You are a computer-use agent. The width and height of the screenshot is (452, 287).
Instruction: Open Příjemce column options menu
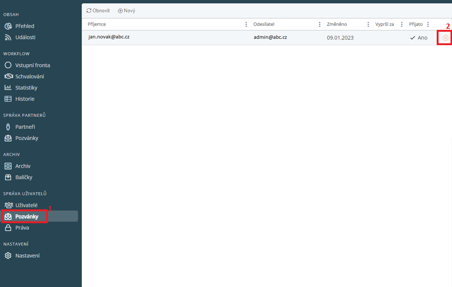[x=246, y=24]
